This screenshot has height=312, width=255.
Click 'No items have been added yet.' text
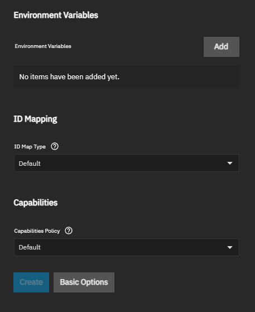69,76
